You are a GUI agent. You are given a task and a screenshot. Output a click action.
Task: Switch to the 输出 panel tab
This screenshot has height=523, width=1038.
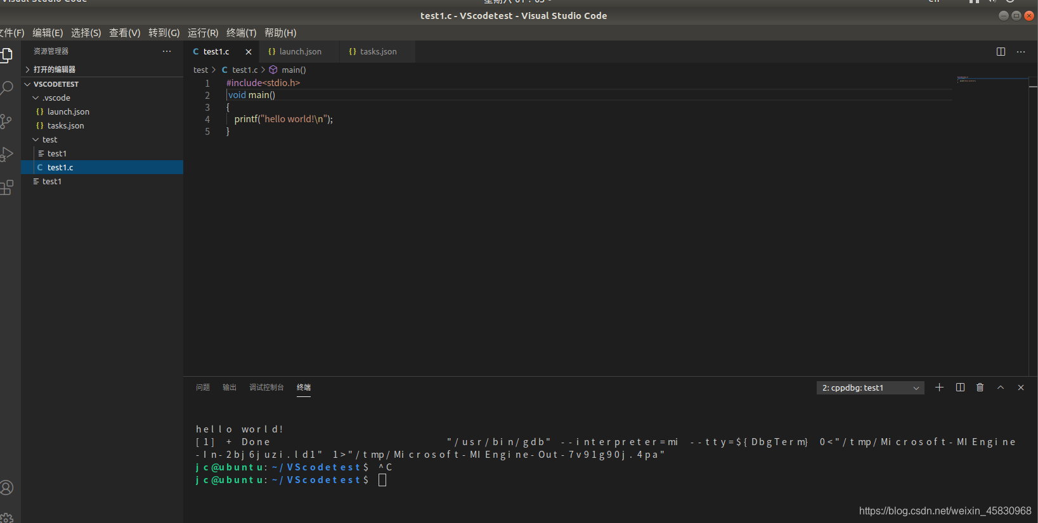230,388
